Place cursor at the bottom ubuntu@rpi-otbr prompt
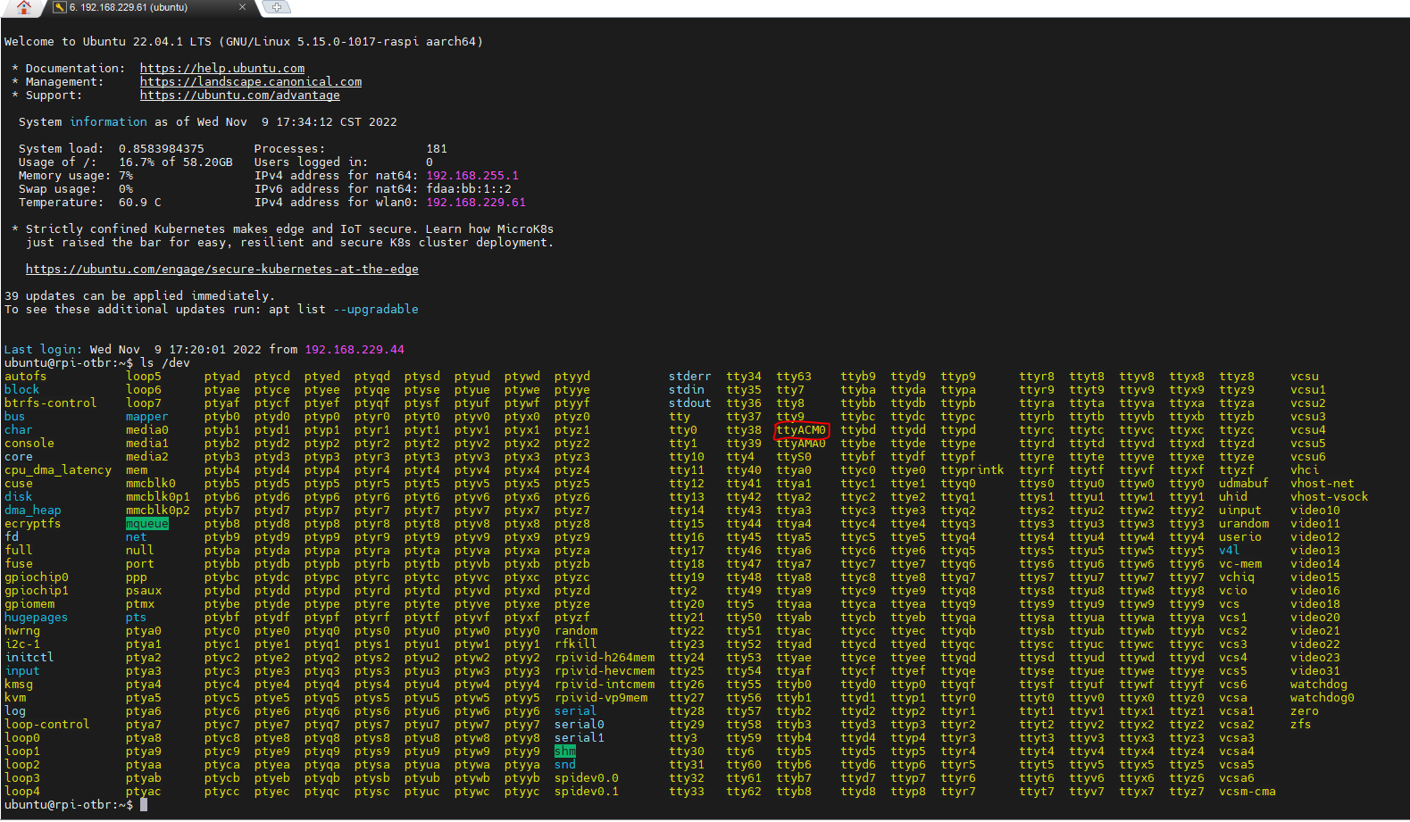 point(144,805)
